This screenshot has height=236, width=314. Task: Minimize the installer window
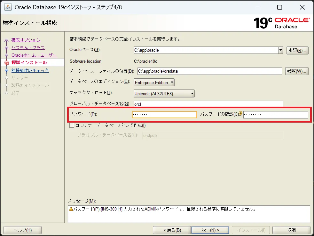257,7
